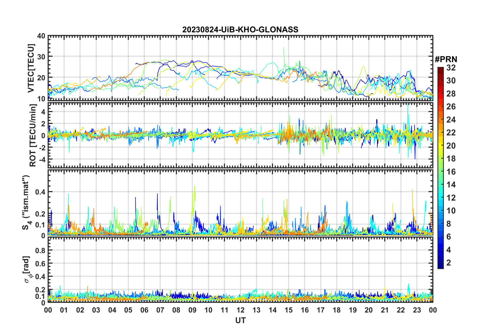This screenshot has width=481, height=336.
Task: Click the 23 hour tick on the UT axis
Action: (417, 310)
